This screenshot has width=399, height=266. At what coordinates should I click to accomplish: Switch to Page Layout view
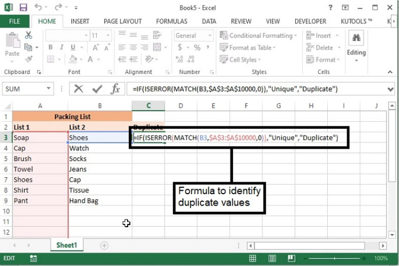pyautogui.click(x=272, y=259)
